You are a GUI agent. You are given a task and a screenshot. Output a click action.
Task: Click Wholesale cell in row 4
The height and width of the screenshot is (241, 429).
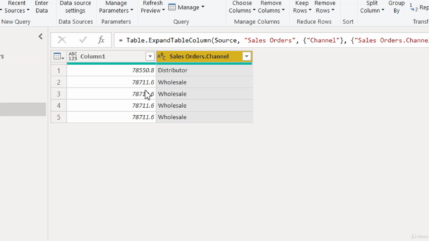pos(204,106)
